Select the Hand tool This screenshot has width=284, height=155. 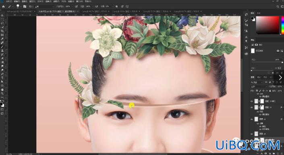[x=2, y=90]
